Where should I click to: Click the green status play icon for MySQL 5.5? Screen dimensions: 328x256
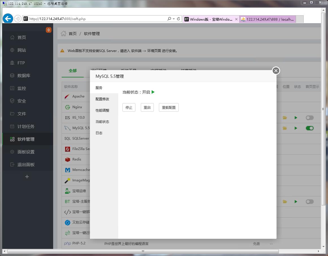pyautogui.click(x=296, y=128)
